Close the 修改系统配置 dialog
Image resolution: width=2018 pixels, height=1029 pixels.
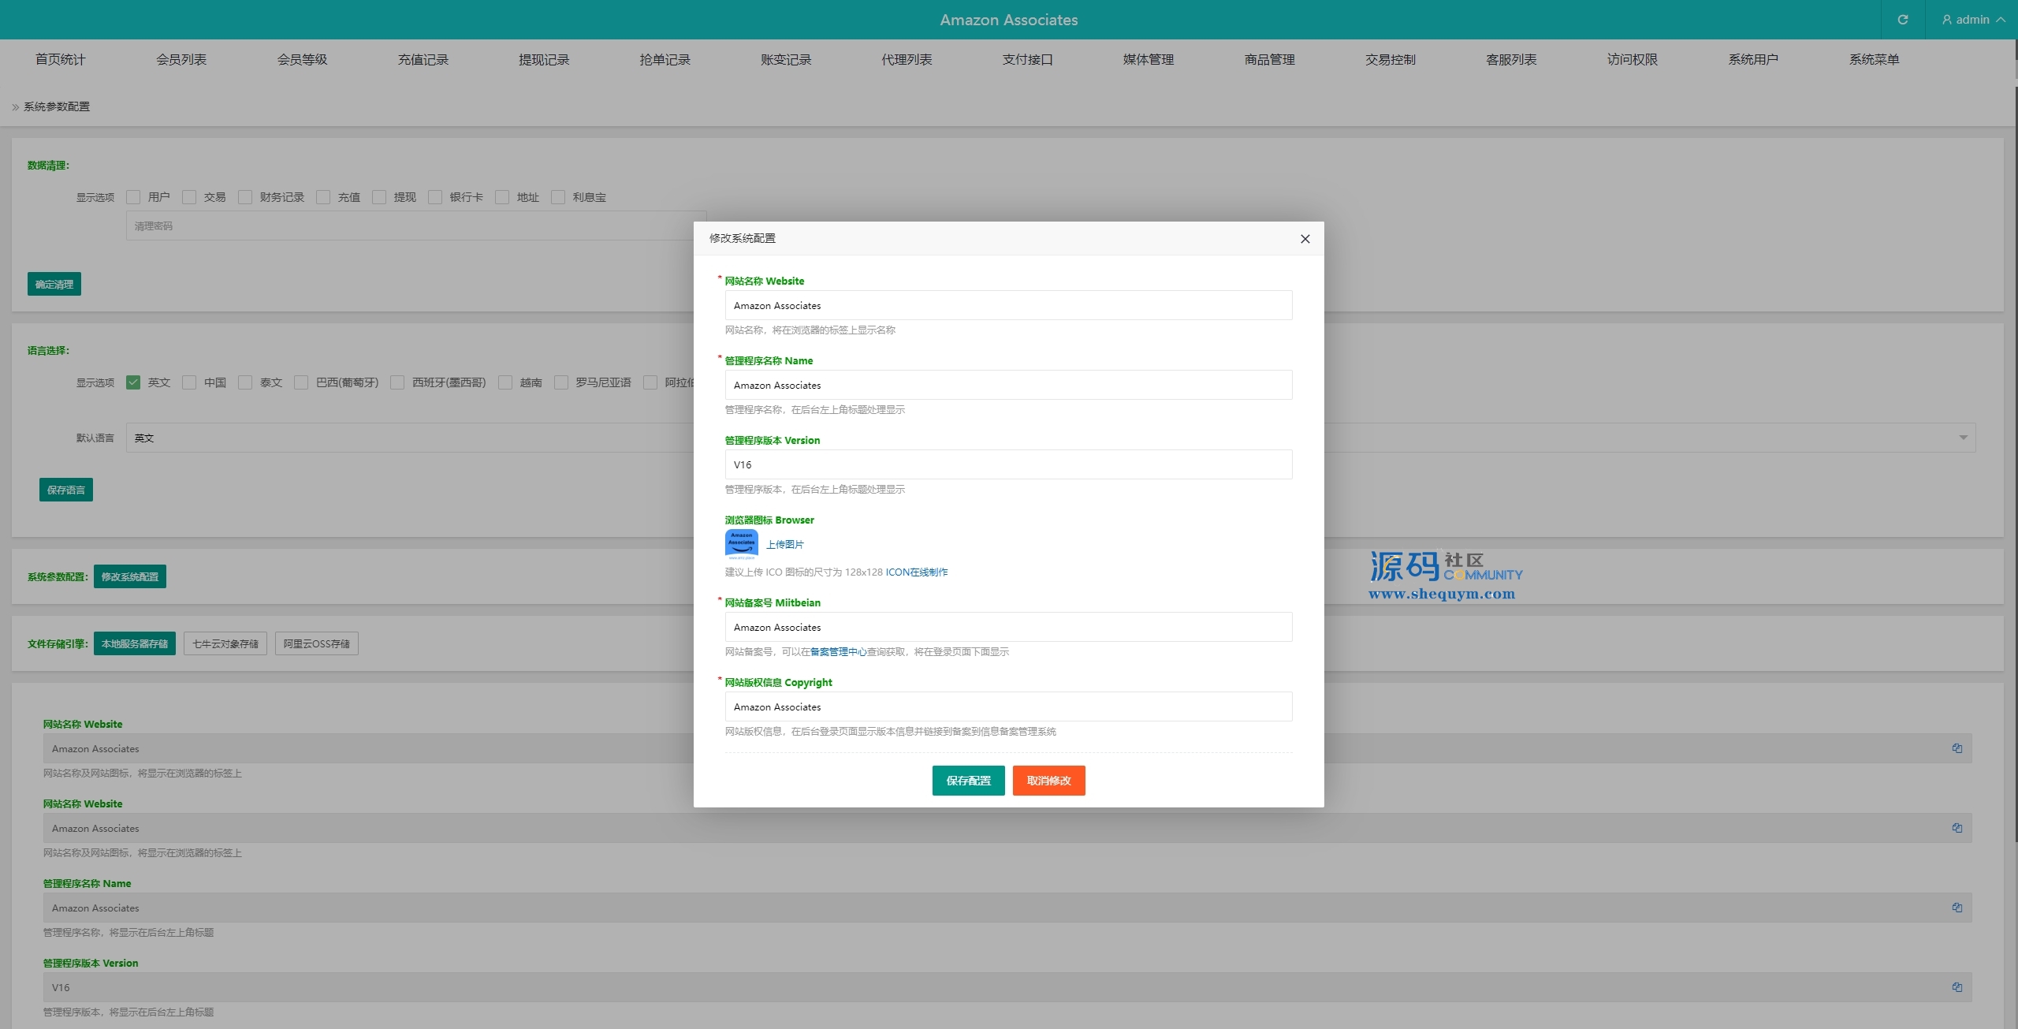coord(1305,239)
